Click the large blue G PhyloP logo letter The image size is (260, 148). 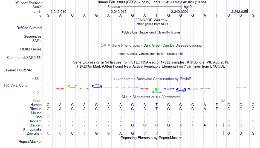(97, 86)
